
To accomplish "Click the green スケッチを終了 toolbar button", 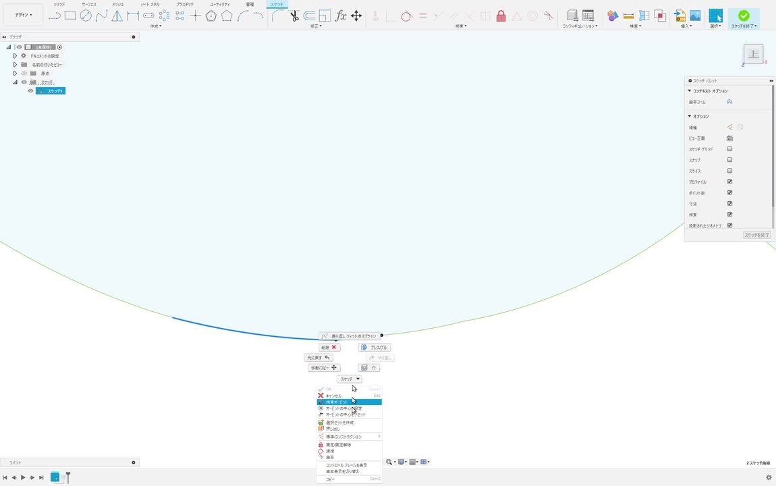I will click(744, 18).
